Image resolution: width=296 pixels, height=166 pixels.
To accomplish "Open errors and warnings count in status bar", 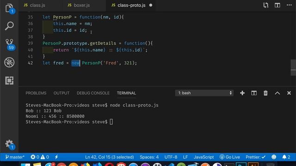I will coord(40,157).
